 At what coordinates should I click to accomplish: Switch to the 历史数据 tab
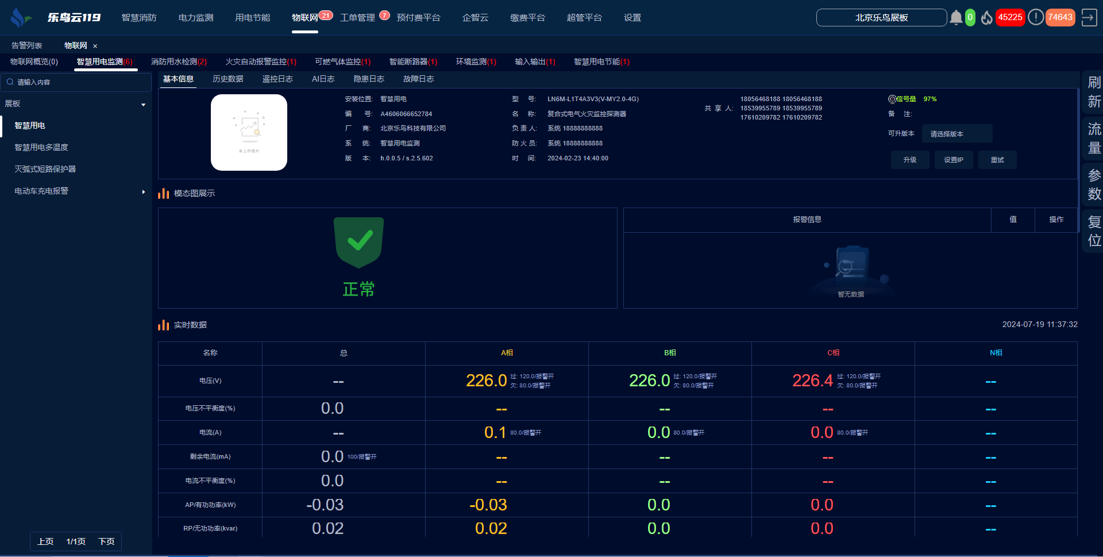pos(227,79)
